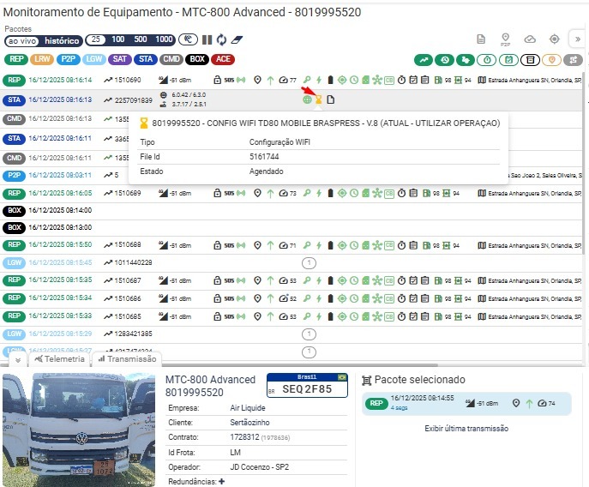Click the eraser clear icon

click(237, 39)
